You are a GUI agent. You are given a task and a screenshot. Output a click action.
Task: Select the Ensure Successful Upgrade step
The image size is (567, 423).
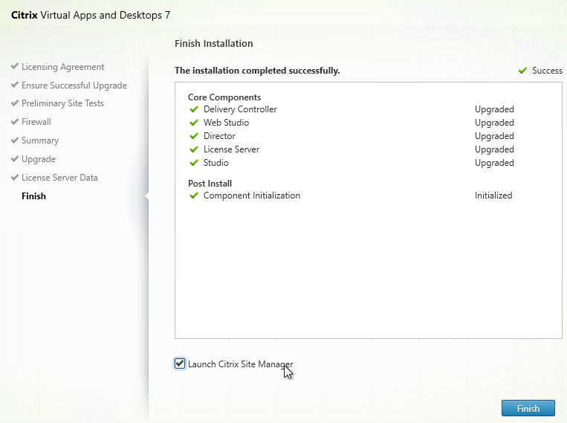(74, 85)
